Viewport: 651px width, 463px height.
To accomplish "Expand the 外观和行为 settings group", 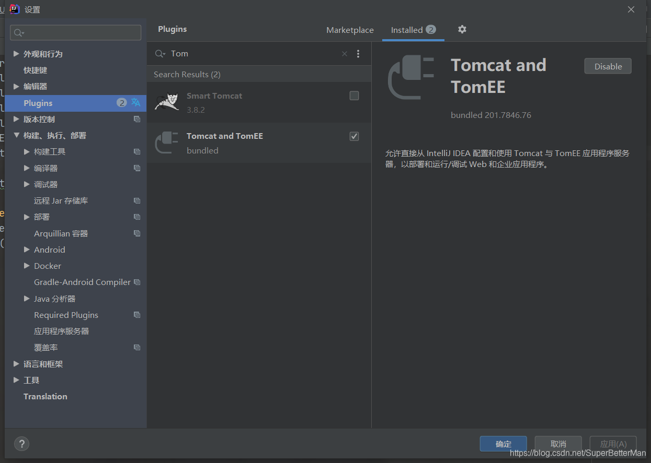I will point(16,54).
